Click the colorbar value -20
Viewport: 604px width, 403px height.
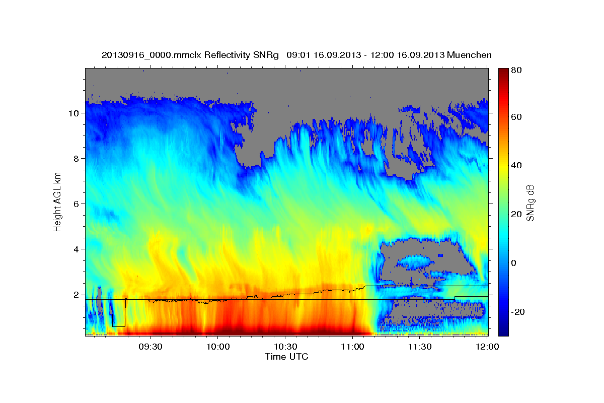(x=517, y=312)
